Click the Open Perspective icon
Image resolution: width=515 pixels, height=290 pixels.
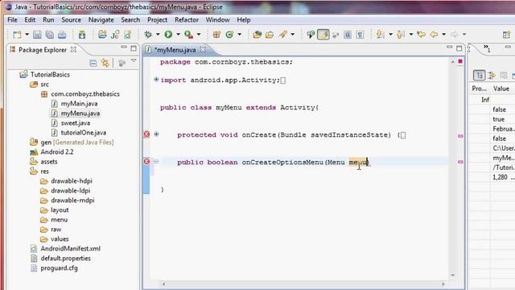[506, 34]
